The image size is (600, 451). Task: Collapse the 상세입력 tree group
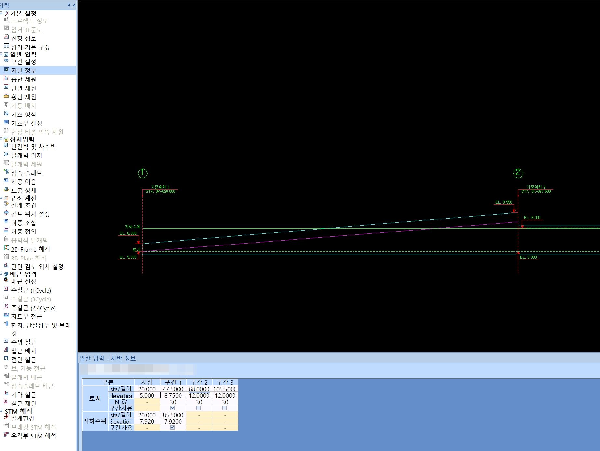coord(1,139)
